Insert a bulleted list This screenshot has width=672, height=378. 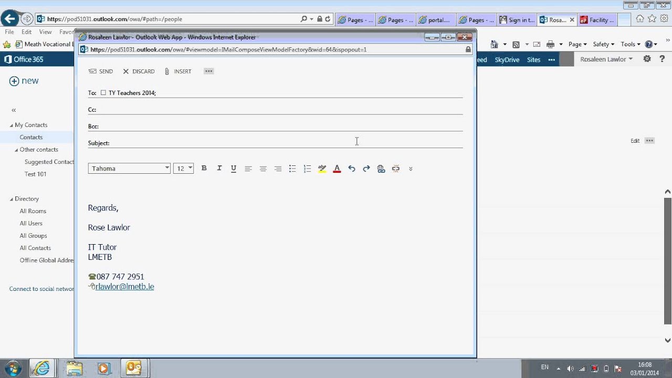coord(292,169)
